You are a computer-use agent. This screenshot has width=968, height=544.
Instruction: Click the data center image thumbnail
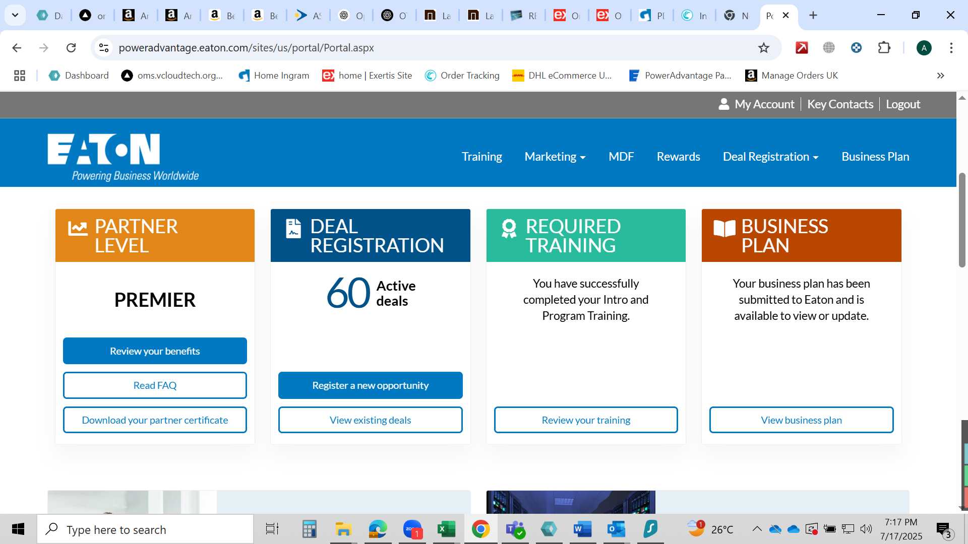point(571,502)
